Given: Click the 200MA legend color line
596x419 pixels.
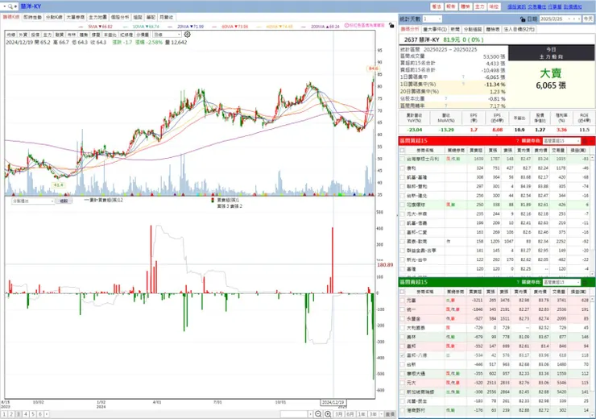Looking at the screenshot, I should [304, 27].
